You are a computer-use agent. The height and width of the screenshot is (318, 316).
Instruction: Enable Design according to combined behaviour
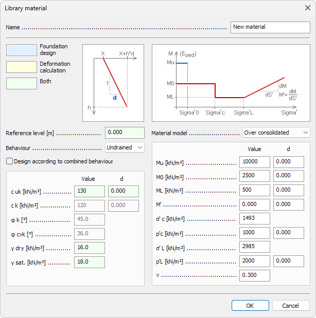point(10,161)
